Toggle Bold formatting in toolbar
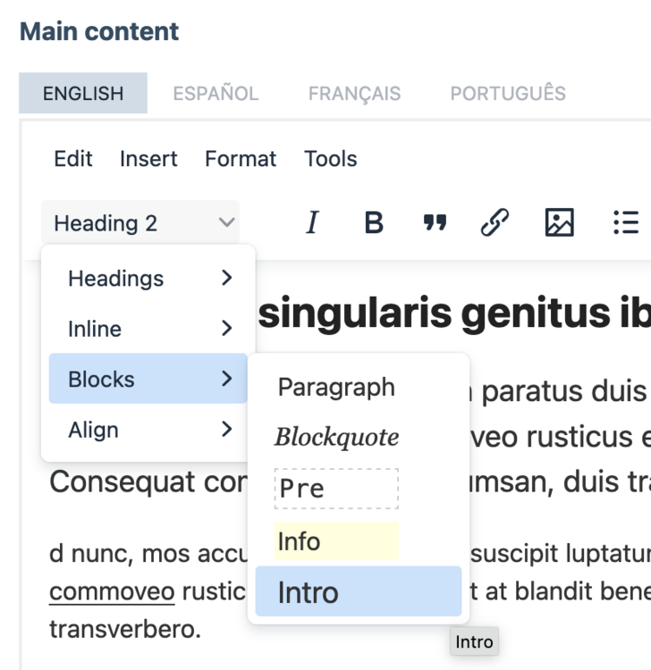Viewport: 651px width, 670px height. point(374,222)
